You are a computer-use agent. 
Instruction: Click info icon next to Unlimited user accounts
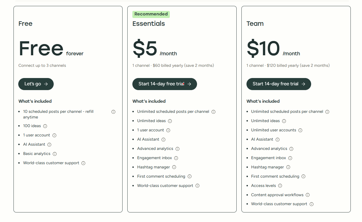pyautogui.click(x=300, y=130)
